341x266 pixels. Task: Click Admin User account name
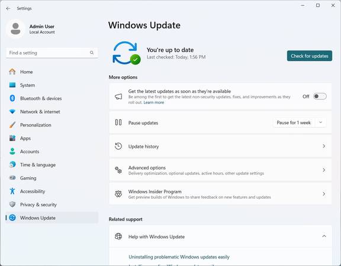[42, 26]
